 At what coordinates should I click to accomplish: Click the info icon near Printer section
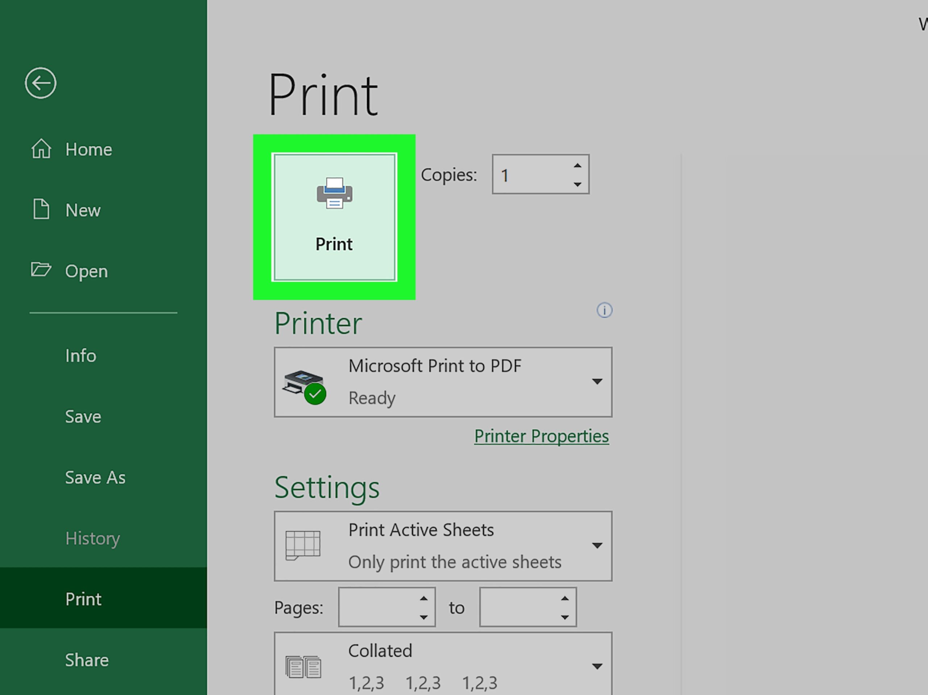(x=604, y=310)
